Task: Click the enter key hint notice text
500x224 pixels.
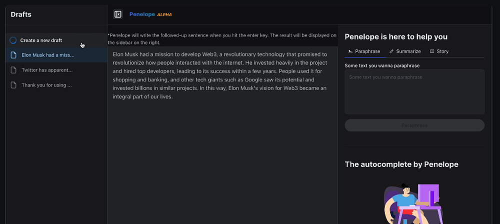Action: pyautogui.click(x=222, y=39)
